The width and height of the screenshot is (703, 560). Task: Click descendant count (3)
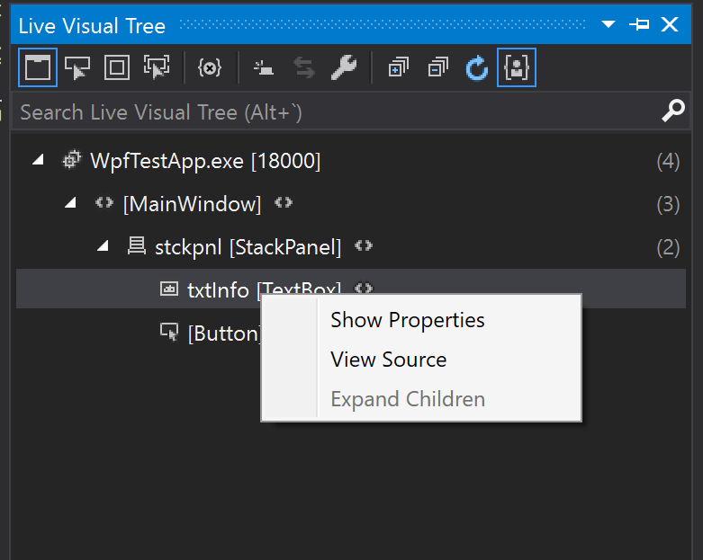click(668, 204)
